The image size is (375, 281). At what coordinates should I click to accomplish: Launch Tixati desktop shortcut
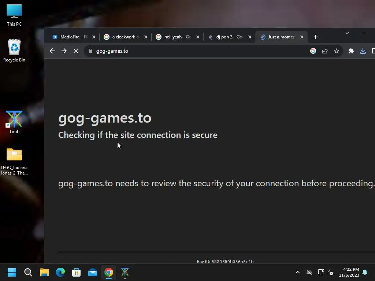(14, 122)
